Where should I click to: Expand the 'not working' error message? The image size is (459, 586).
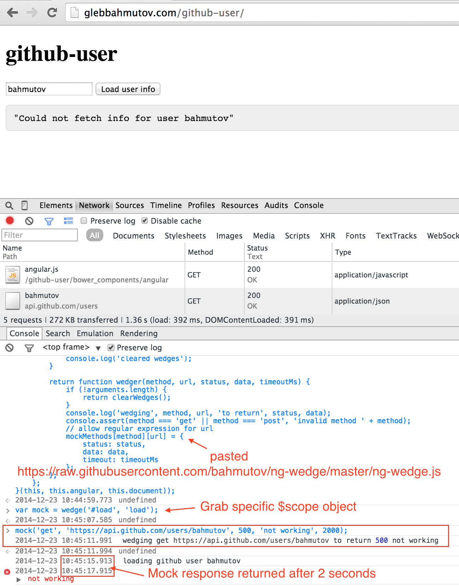19,580
